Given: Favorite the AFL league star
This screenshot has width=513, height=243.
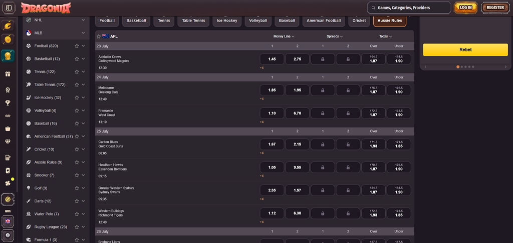Looking at the screenshot, I should point(99,36).
